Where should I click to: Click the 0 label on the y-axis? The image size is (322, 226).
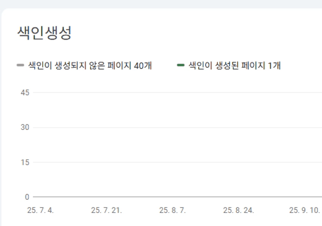[27, 197]
